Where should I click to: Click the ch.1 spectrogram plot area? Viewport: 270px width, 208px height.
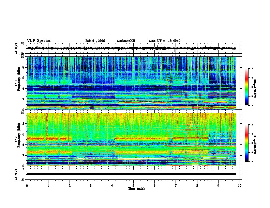coord(132,83)
